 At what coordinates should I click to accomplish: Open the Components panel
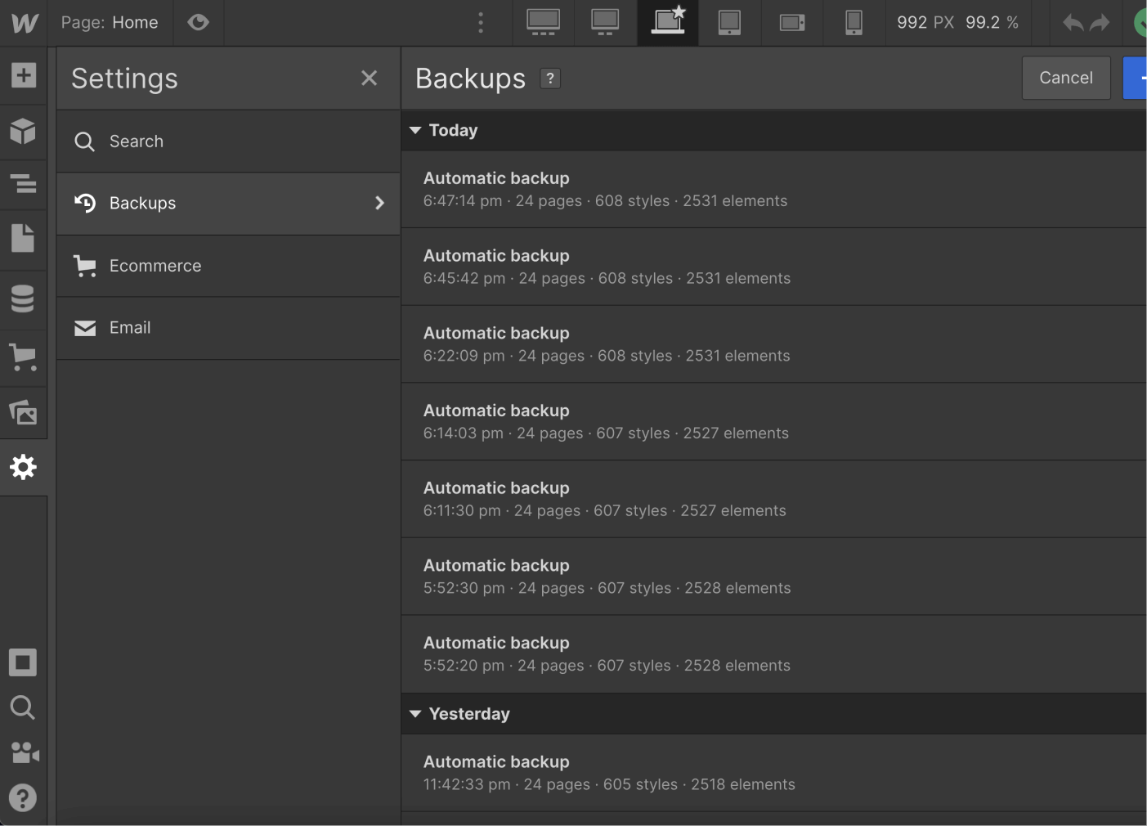24,131
